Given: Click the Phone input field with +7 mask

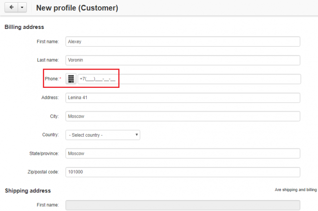Looking at the screenshot, I should (x=189, y=79).
